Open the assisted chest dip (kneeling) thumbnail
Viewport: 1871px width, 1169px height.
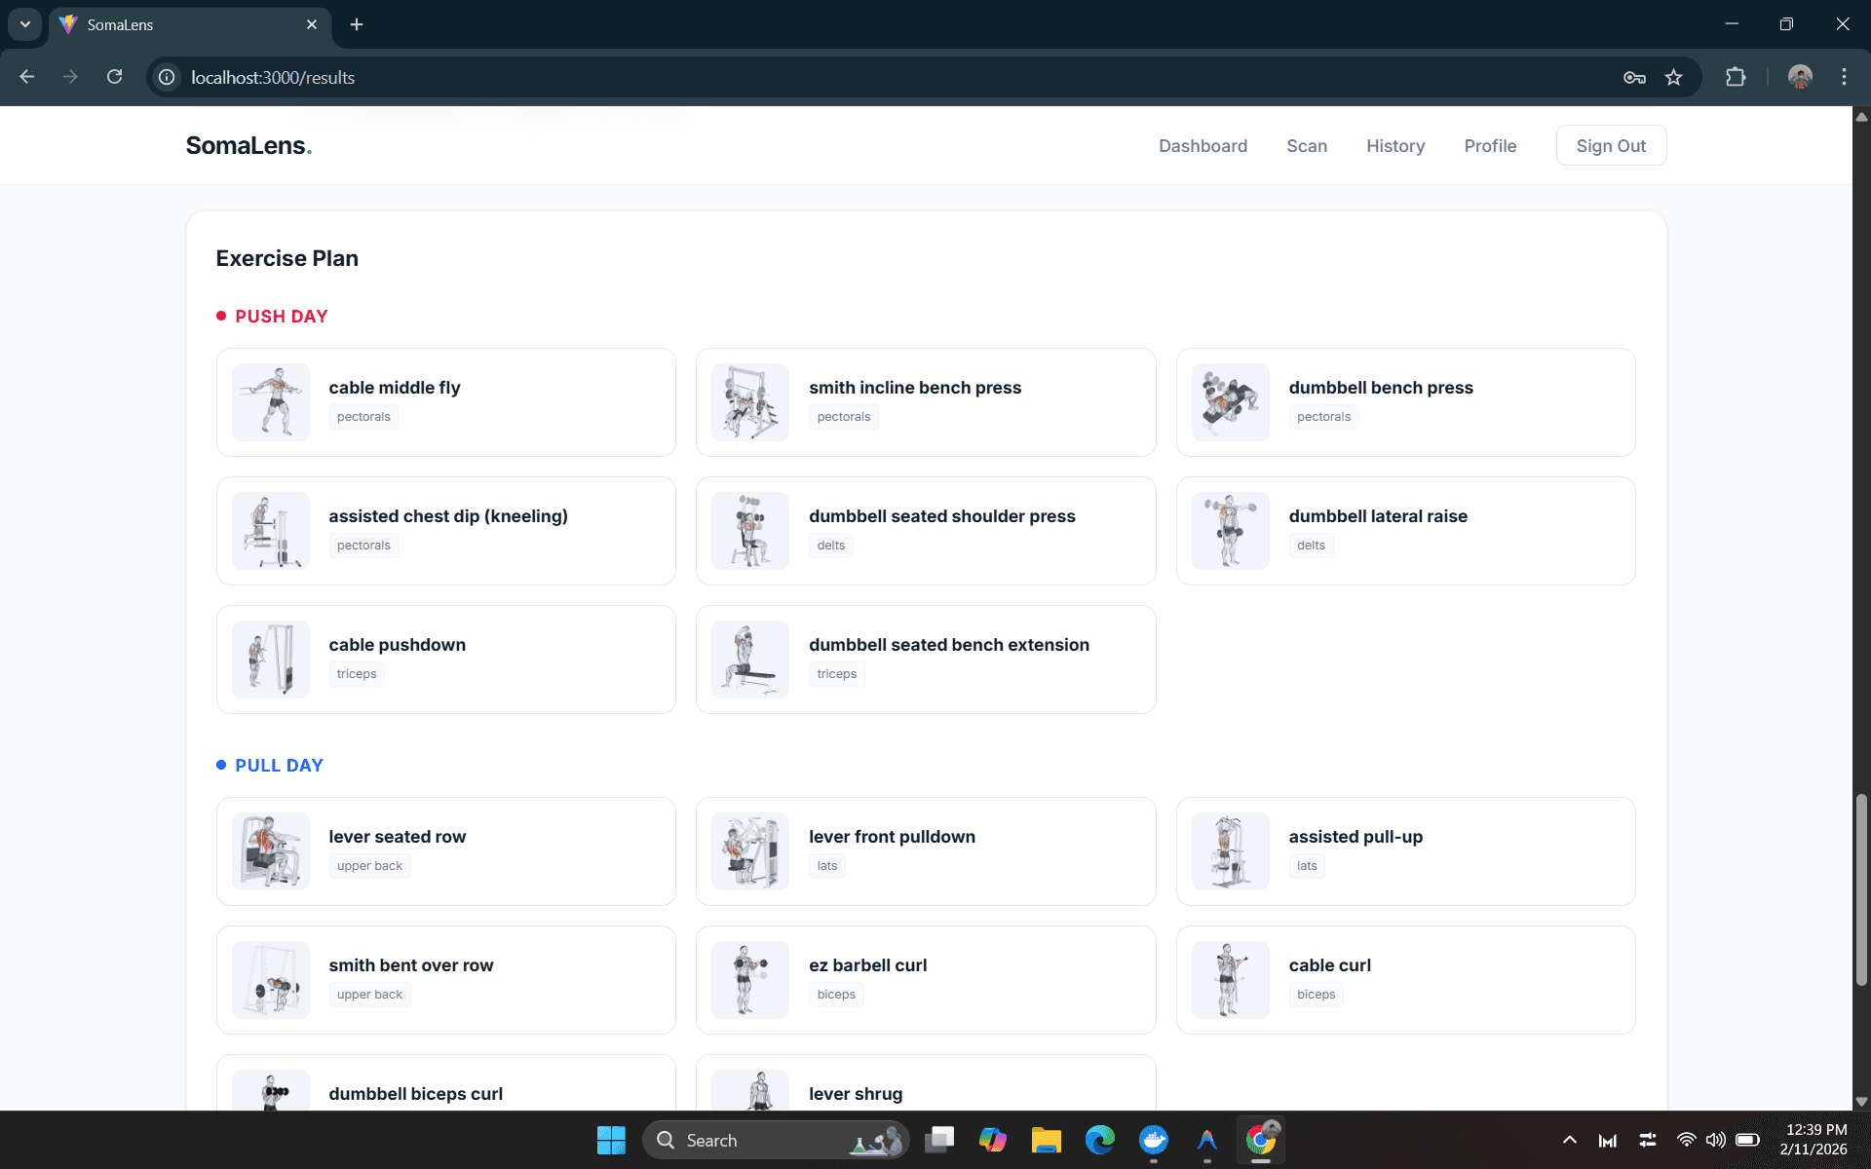pyautogui.click(x=271, y=531)
